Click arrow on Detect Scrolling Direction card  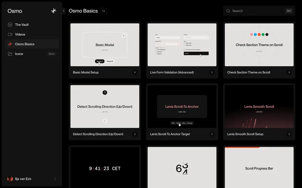point(135,134)
